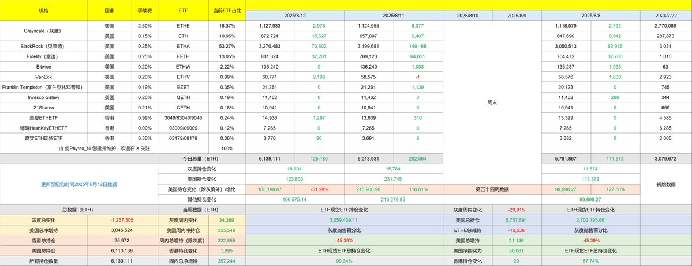Click the 2025/8/11 date header
The height and width of the screenshot is (266, 692).
393,16
